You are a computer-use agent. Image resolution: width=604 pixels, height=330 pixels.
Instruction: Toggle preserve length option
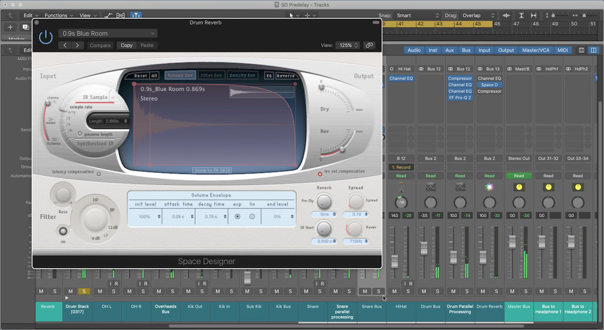pos(80,134)
